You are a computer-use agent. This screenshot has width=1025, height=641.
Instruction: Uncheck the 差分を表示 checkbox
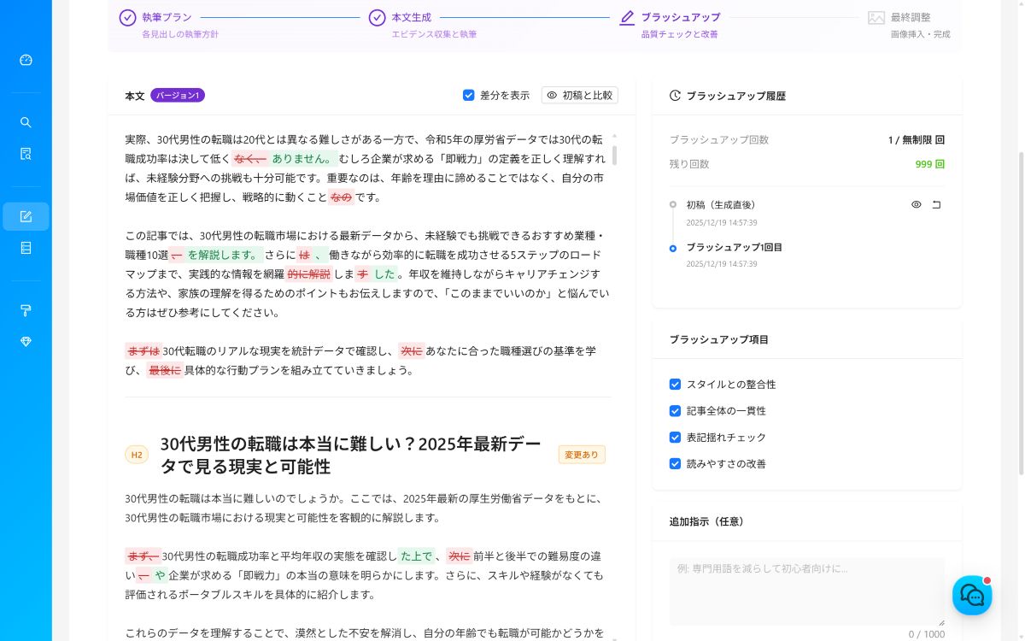coord(469,95)
